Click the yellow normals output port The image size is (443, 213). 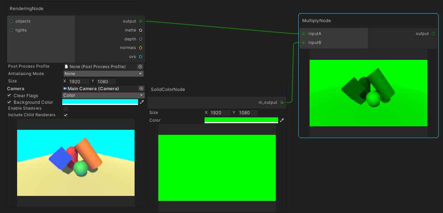(x=140, y=48)
